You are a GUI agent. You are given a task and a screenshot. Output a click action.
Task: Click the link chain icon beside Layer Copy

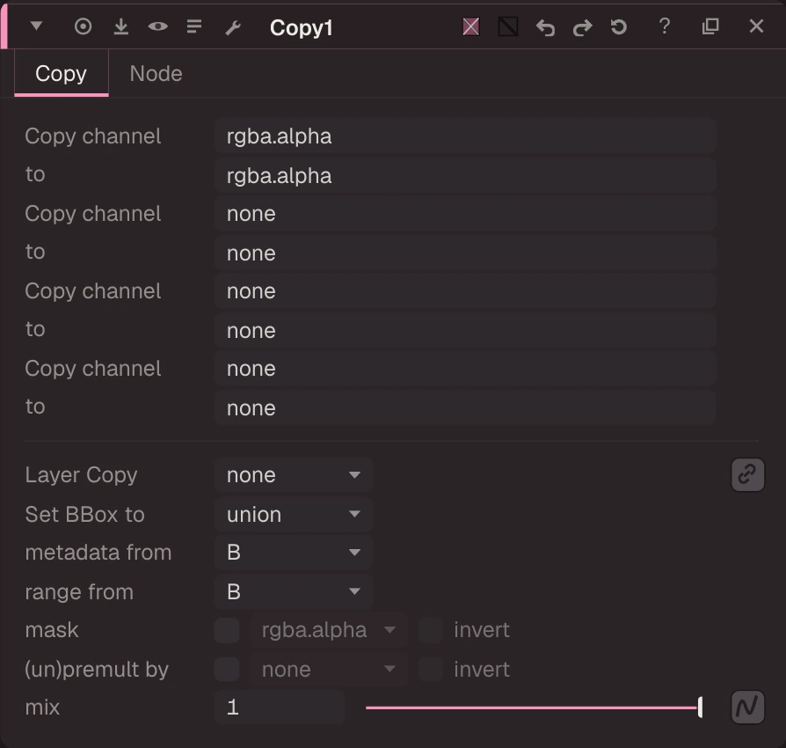pos(747,474)
